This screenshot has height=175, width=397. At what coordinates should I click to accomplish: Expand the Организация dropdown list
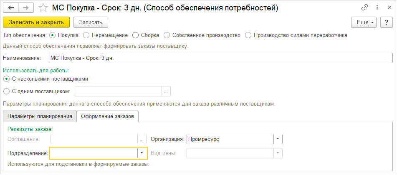(x=278, y=139)
